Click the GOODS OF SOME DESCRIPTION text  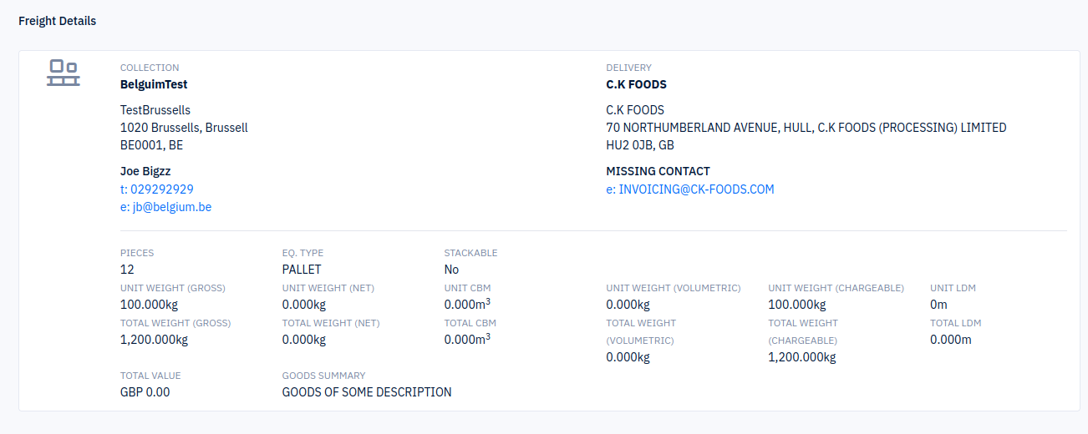pos(367,392)
